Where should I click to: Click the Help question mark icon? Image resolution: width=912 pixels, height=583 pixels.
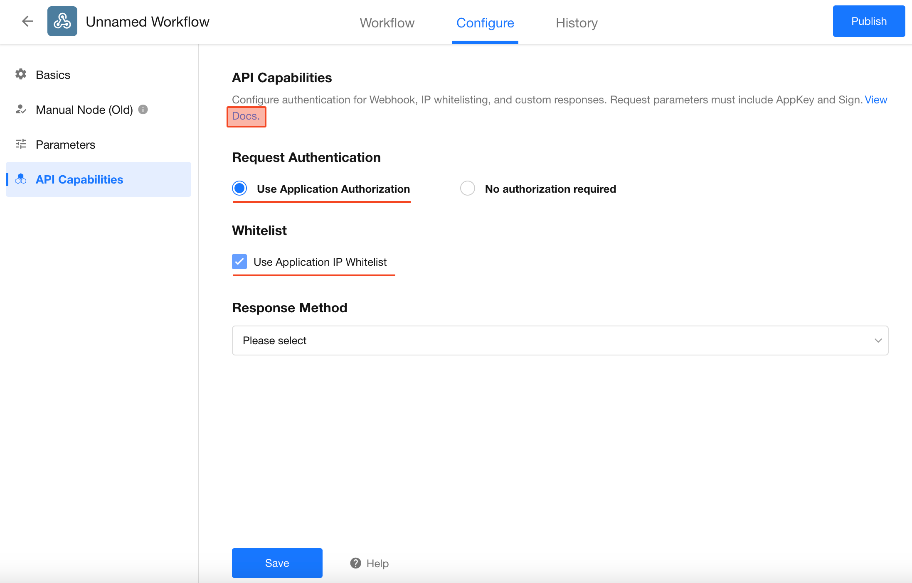pyautogui.click(x=355, y=563)
